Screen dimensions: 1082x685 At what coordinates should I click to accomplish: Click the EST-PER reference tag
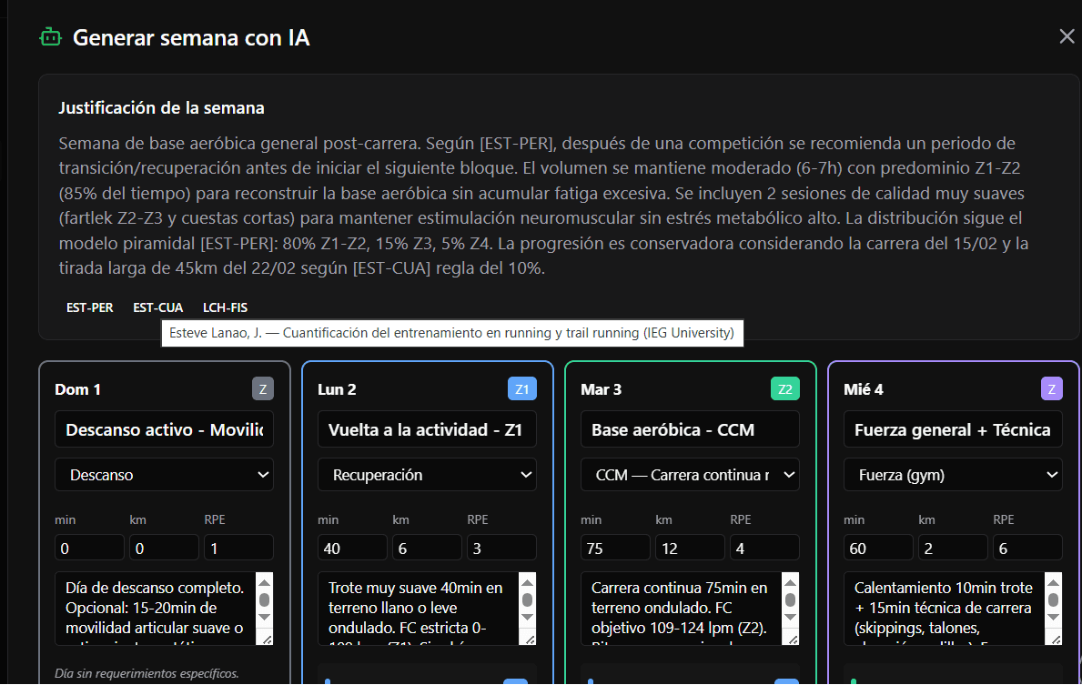(90, 307)
